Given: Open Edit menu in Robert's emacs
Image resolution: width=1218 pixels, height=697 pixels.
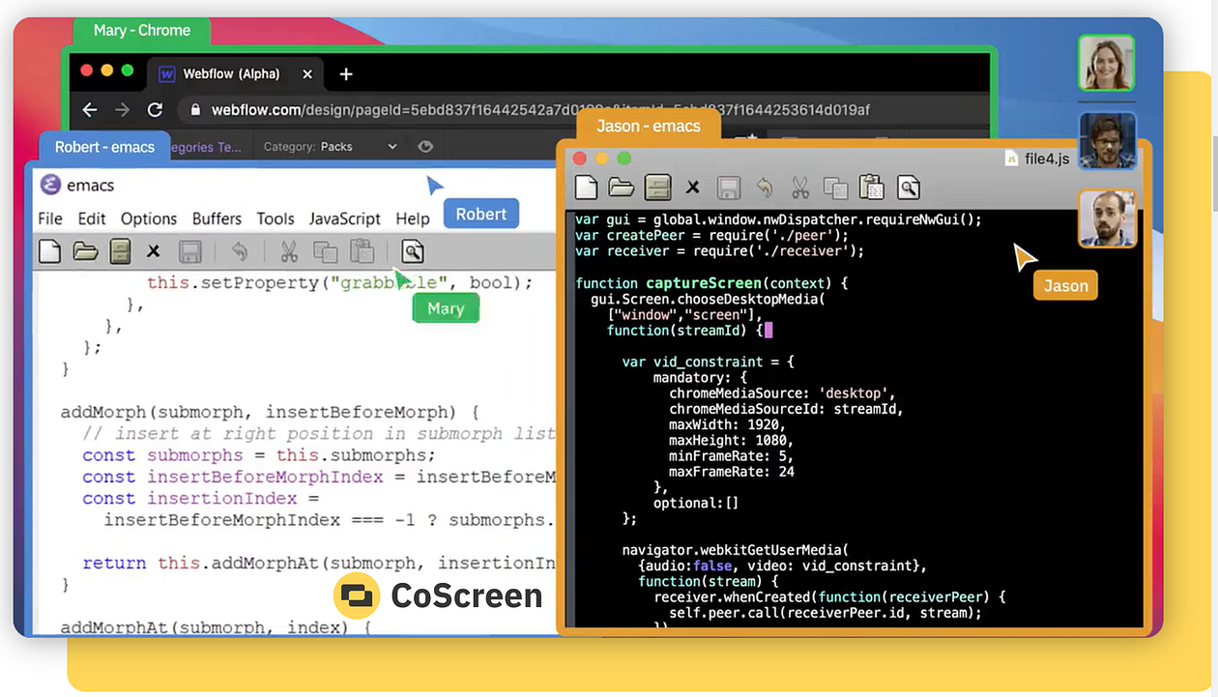Looking at the screenshot, I should [92, 218].
